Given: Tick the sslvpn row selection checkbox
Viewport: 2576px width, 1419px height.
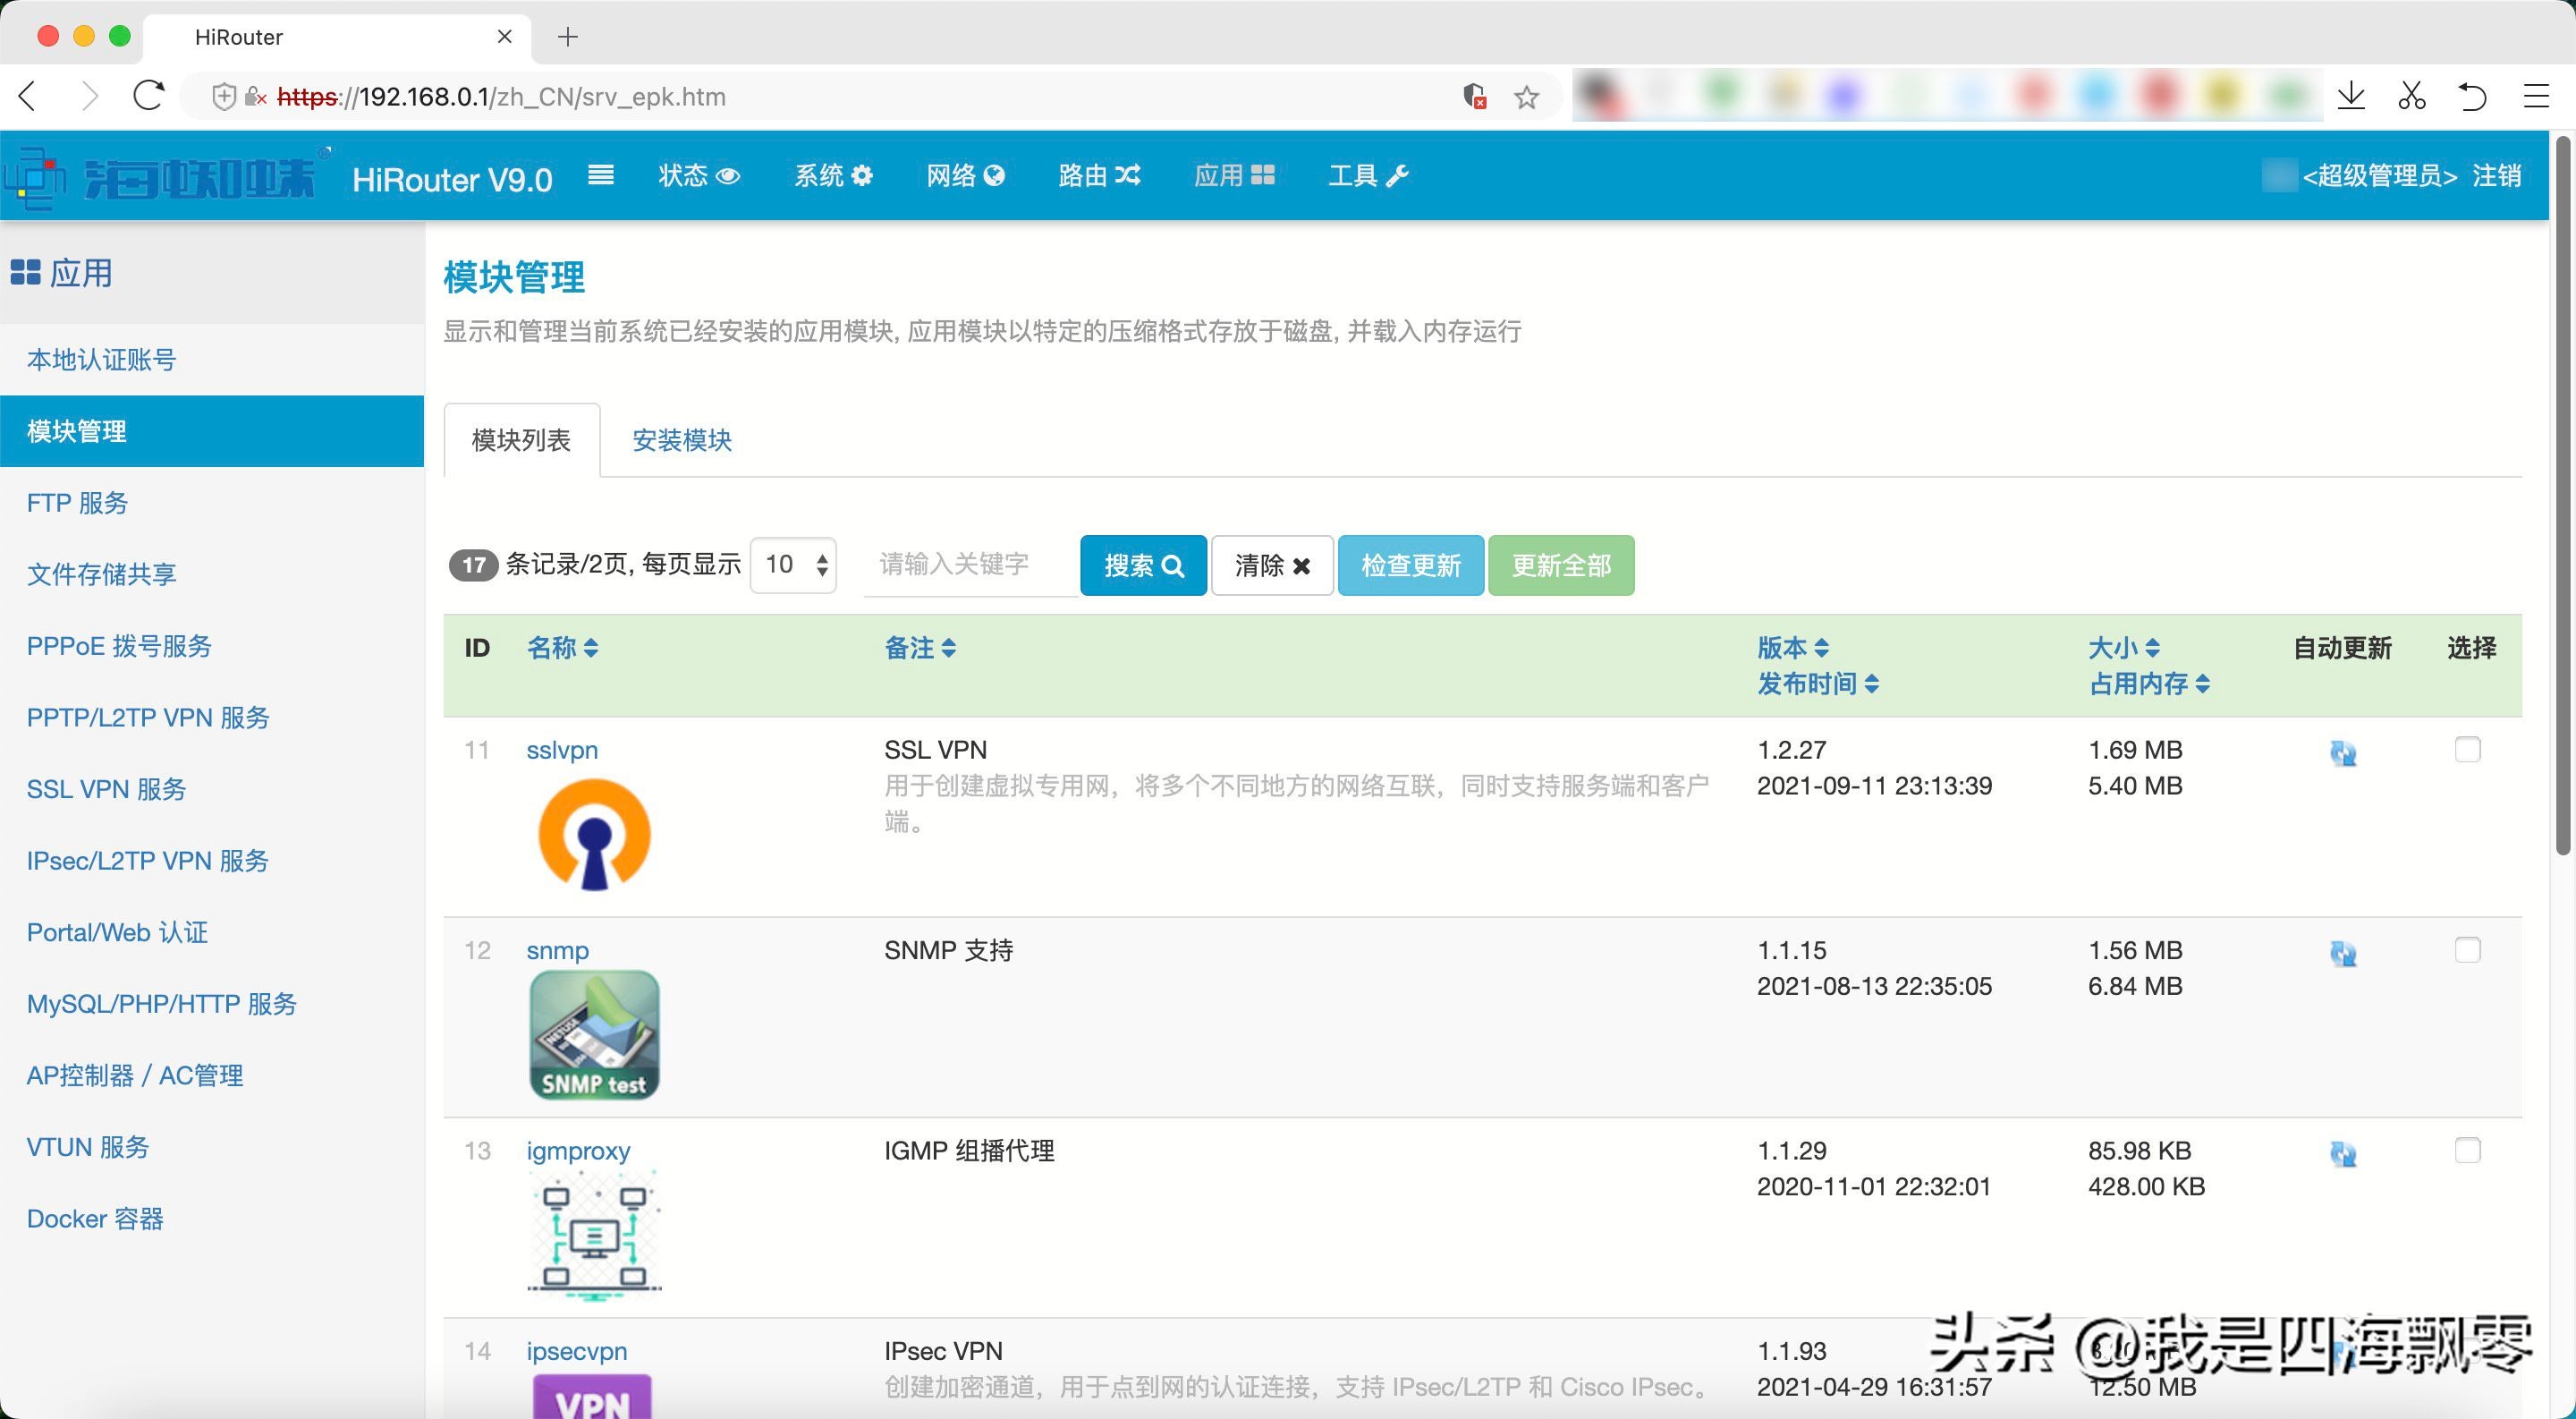Looking at the screenshot, I should click(2467, 749).
